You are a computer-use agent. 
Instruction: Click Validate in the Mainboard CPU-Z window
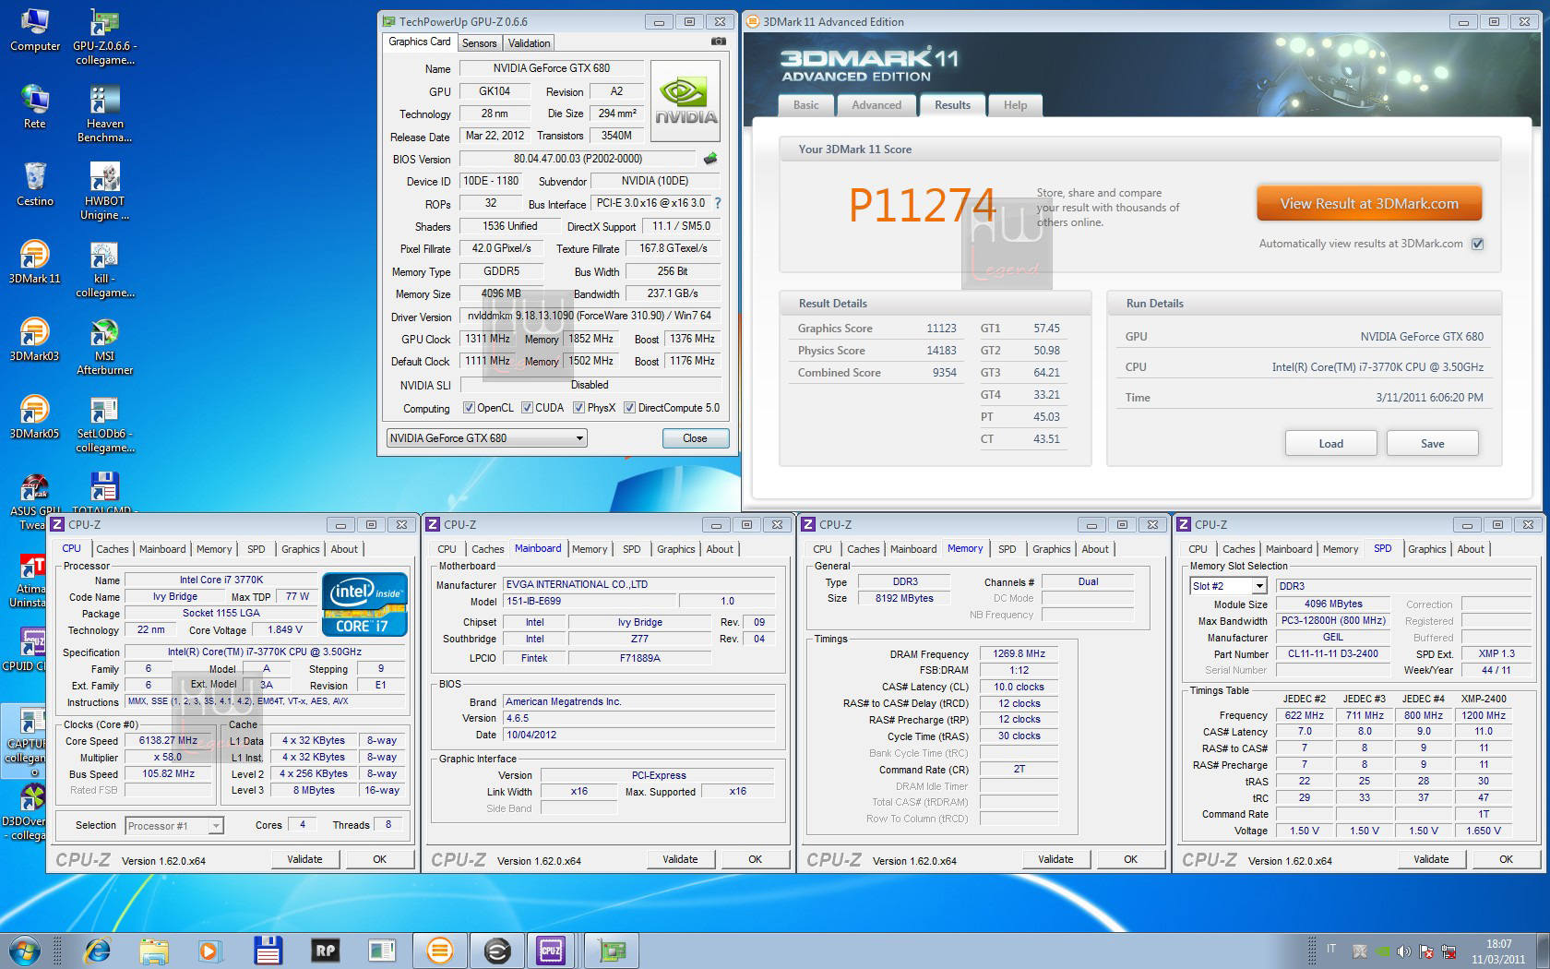click(x=680, y=859)
